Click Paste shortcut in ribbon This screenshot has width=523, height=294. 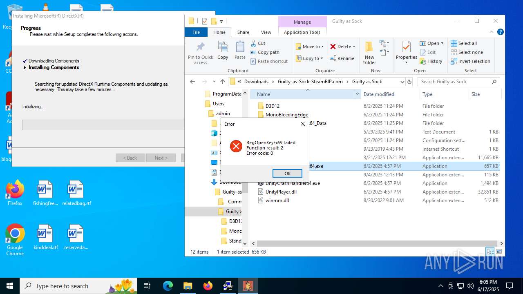point(269,61)
